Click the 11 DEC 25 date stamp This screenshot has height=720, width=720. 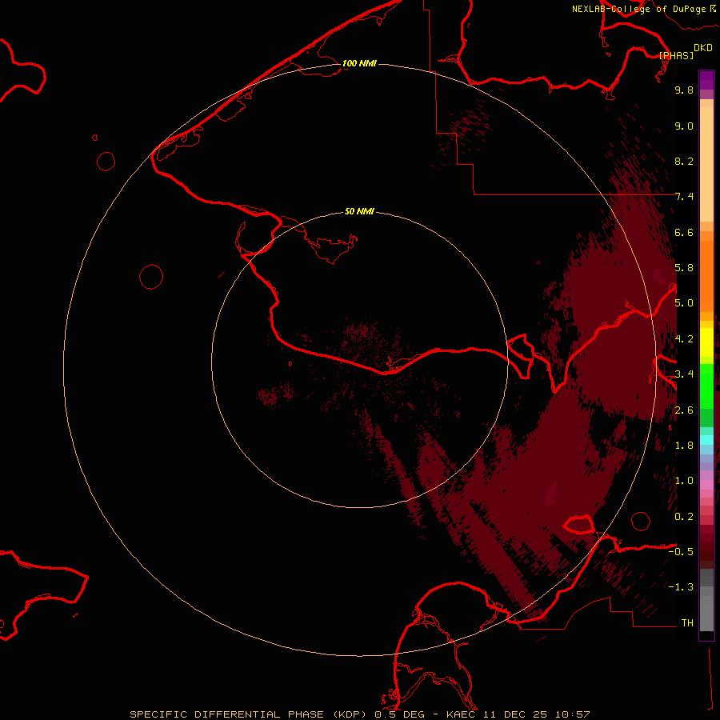tap(514, 714)
